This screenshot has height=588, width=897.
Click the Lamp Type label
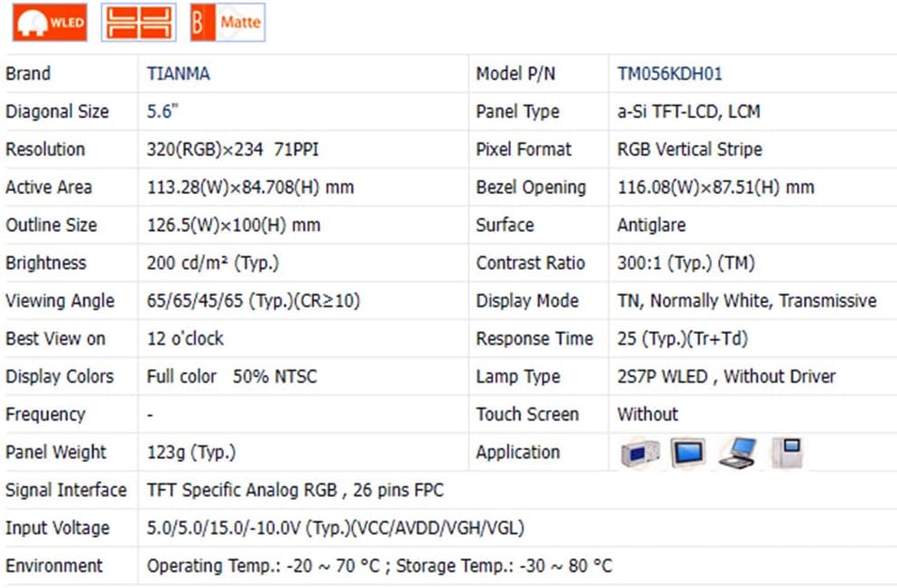tap(518, 377)
